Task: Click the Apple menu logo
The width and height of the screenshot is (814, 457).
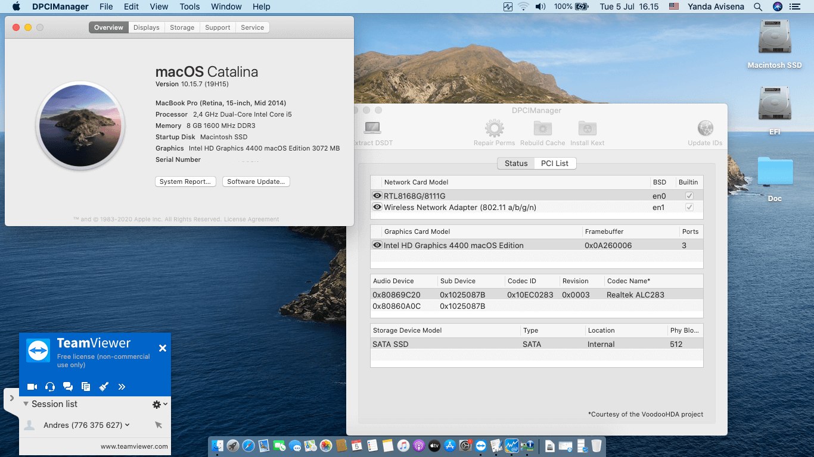Action: [16, 7]
